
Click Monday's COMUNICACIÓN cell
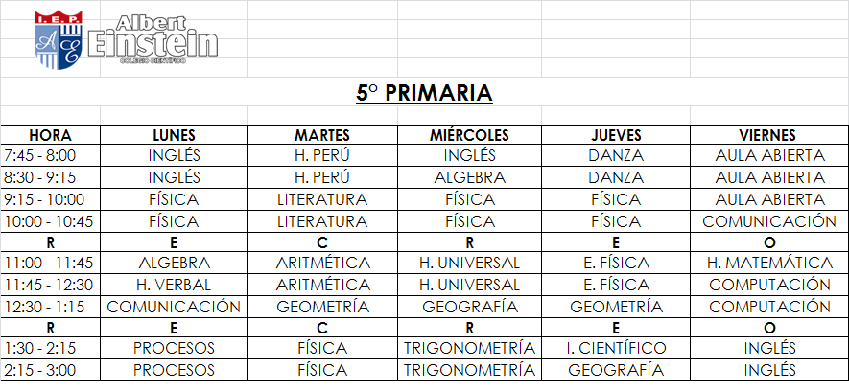coord(175,307)
